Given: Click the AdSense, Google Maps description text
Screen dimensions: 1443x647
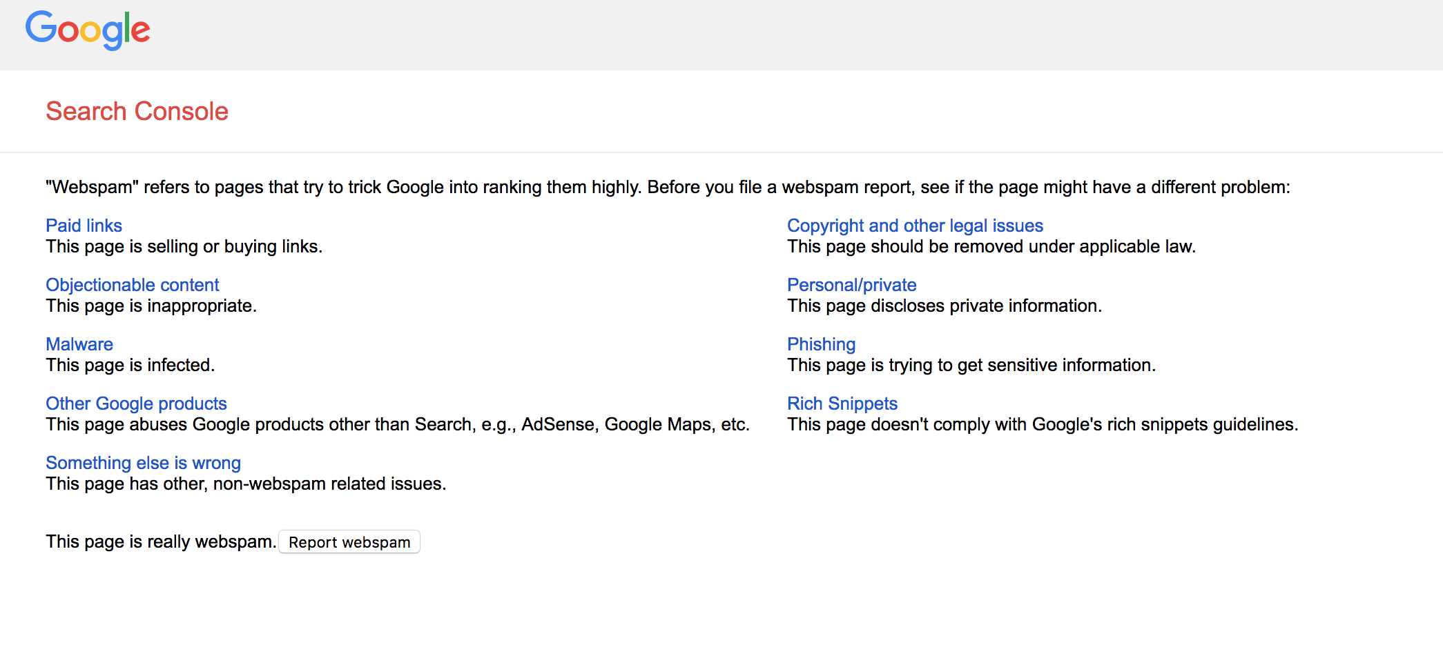Looking at the screenshot, I should pos(398,424).
